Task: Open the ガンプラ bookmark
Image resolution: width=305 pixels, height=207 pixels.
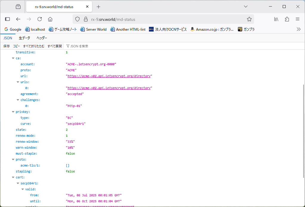Action: [x=246, y=29]
